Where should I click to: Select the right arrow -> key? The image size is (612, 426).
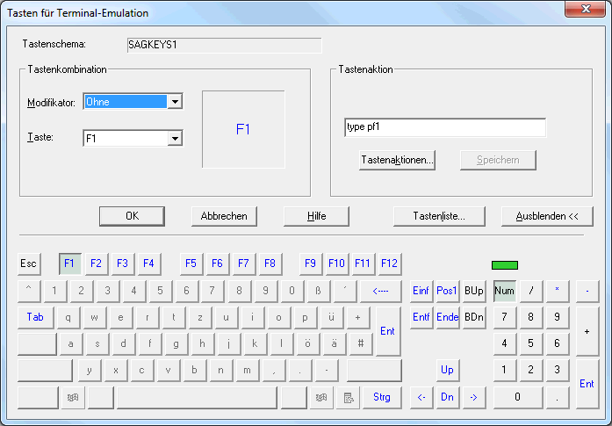click(x=474, y=398)
